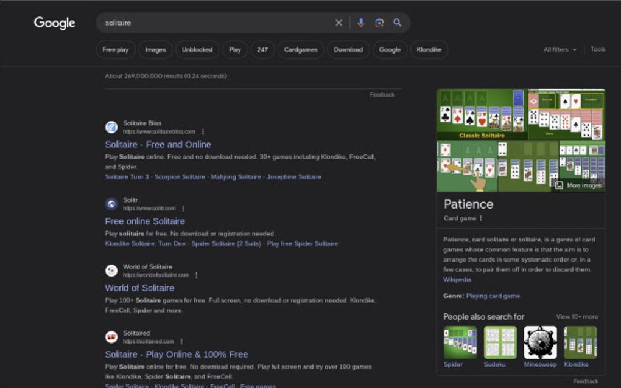Viewport: 621px width, 388px height.
Task: Click the solitr.com URL text
Action: pos(149,209)
